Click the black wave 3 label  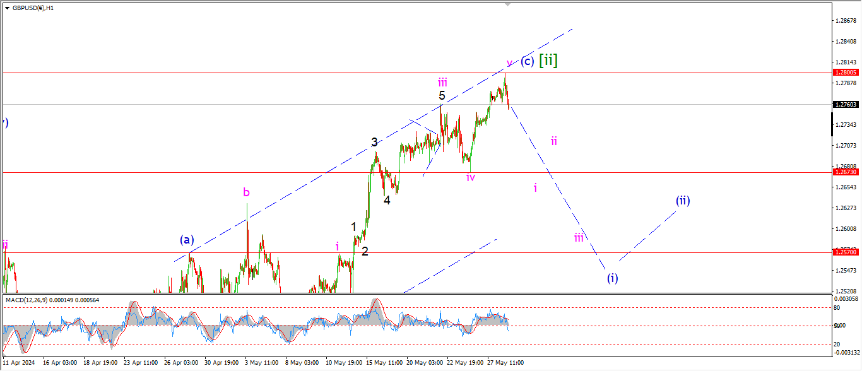click(374, 142)
